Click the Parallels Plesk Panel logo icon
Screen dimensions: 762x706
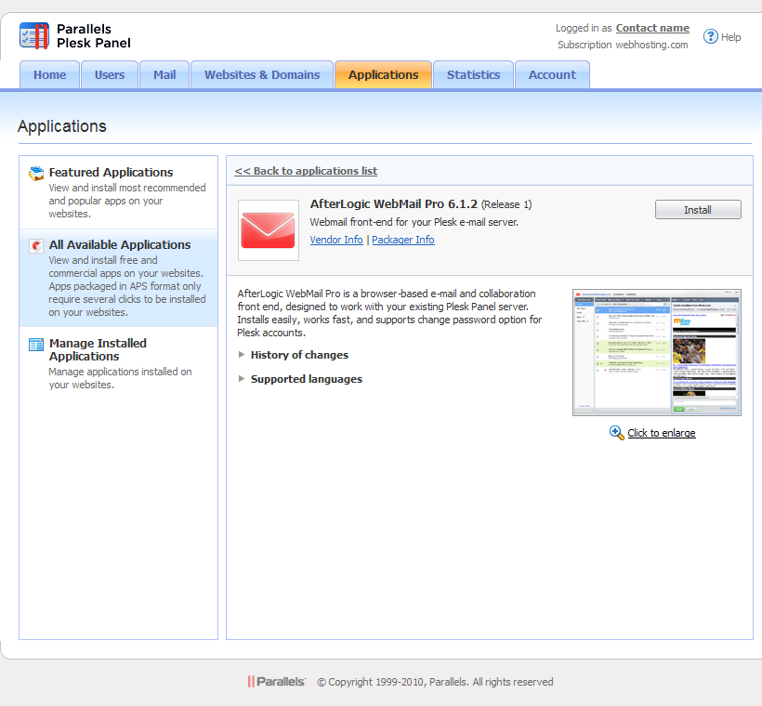(x=34, y=36)
